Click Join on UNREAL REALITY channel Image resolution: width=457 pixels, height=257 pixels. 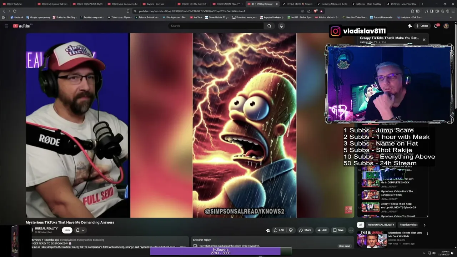(67, 230)
